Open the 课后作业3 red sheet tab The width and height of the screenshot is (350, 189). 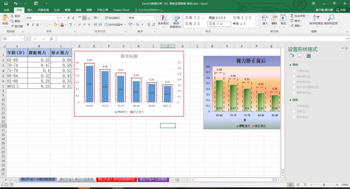(116, 179)
